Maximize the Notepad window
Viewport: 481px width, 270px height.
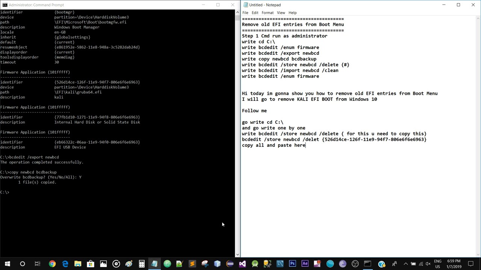458,5
